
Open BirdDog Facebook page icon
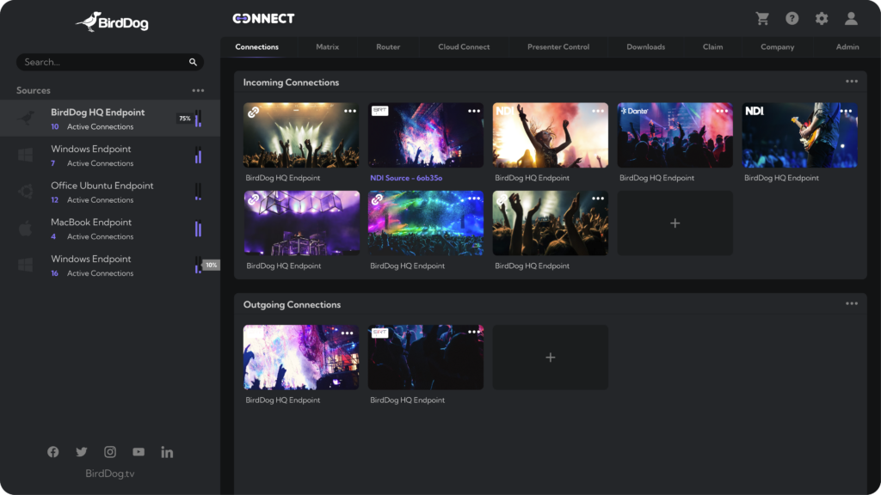point(53,452)
